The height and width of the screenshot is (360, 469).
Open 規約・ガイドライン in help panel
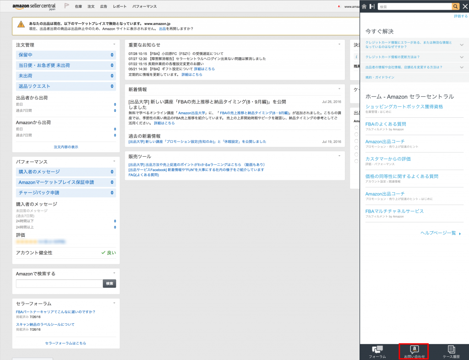click(380, 77)
